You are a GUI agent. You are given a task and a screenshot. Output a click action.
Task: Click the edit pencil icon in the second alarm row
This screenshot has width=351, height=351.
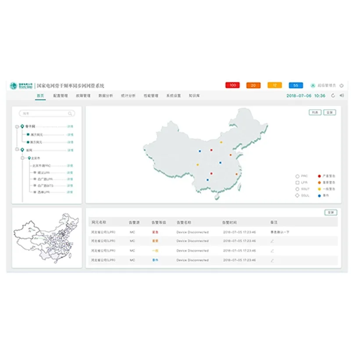272,241
